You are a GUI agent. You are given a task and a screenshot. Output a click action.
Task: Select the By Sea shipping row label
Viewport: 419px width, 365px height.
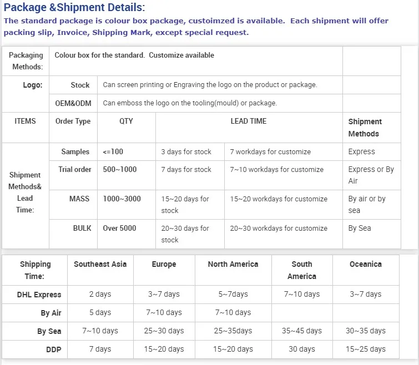pos(49,331)
